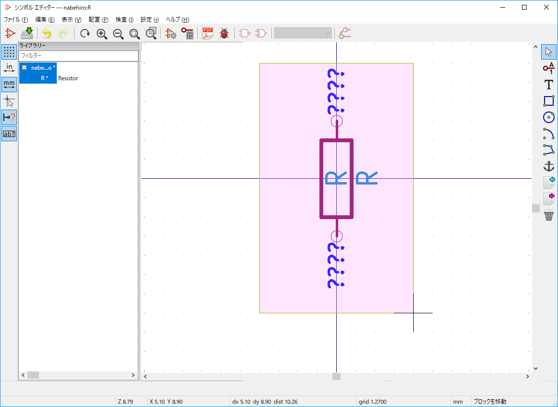The height and width of the screenshot is (407, 558).
Task: Select the add text tool
Action: pyautogui.click(x=549, y=85)
